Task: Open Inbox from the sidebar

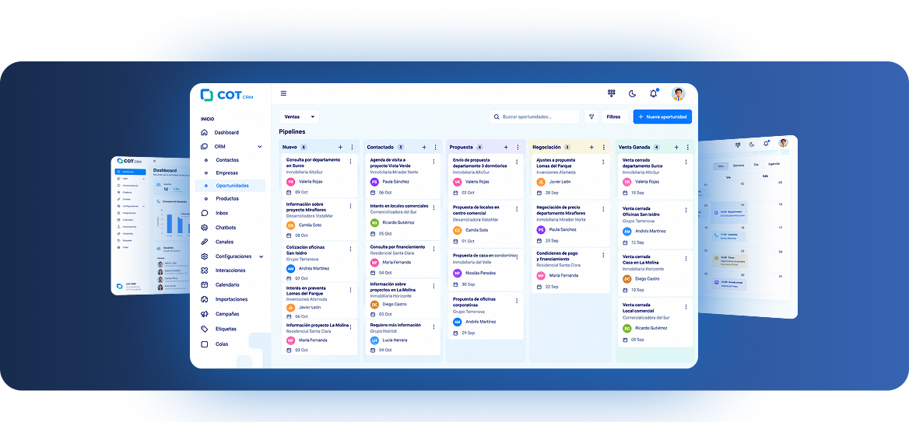Action: pyautogui.click(x=222, y=213)
